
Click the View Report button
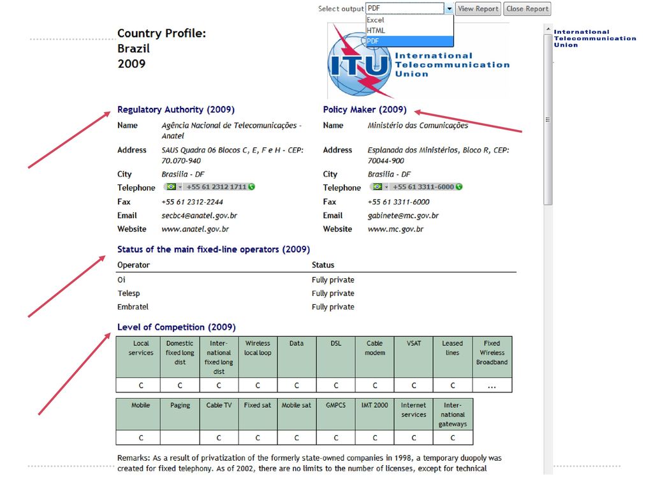click(x=478, y=9)
